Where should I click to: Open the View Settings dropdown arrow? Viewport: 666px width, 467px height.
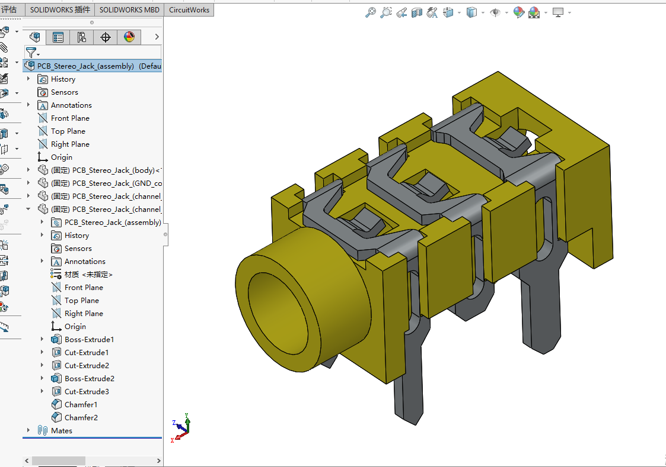pyautogui.click(x=569, y=12)
